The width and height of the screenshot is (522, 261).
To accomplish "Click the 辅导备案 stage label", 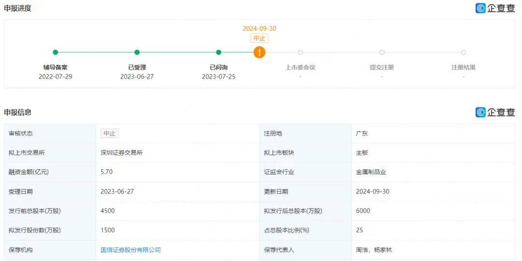I will (x=56, y=67).
